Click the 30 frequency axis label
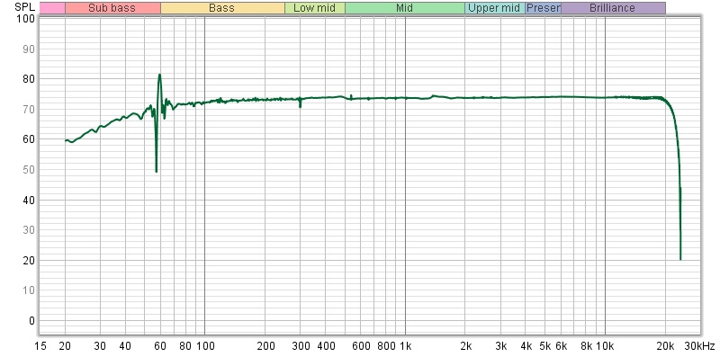 (100, 346)
